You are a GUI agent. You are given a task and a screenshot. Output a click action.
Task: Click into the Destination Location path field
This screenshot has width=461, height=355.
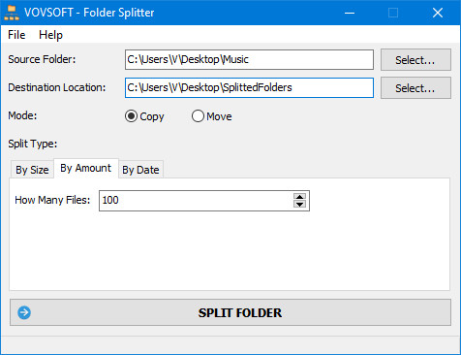tap(249, 87)
